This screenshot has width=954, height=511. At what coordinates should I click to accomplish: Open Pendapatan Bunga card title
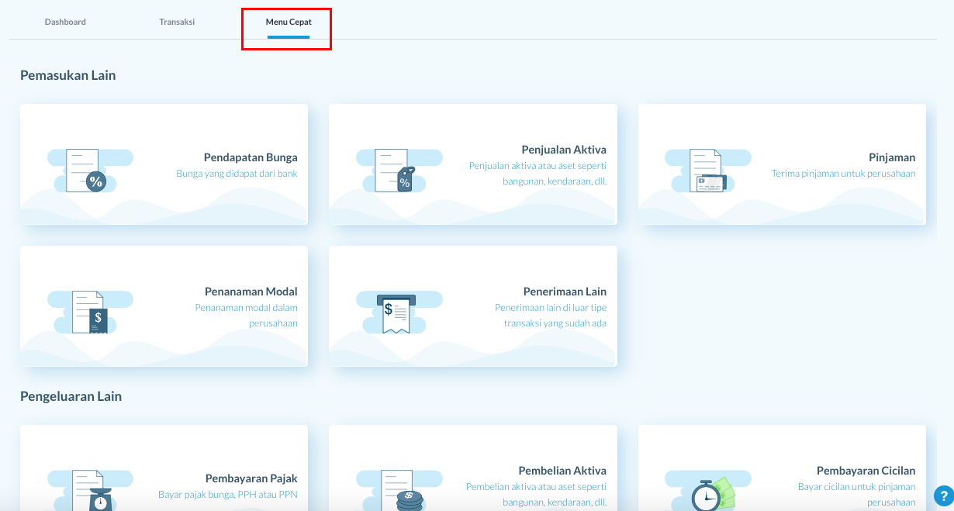pyautogui.click(x=251, y=157)
